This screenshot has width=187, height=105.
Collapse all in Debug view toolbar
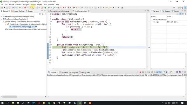tap(40, 14)
